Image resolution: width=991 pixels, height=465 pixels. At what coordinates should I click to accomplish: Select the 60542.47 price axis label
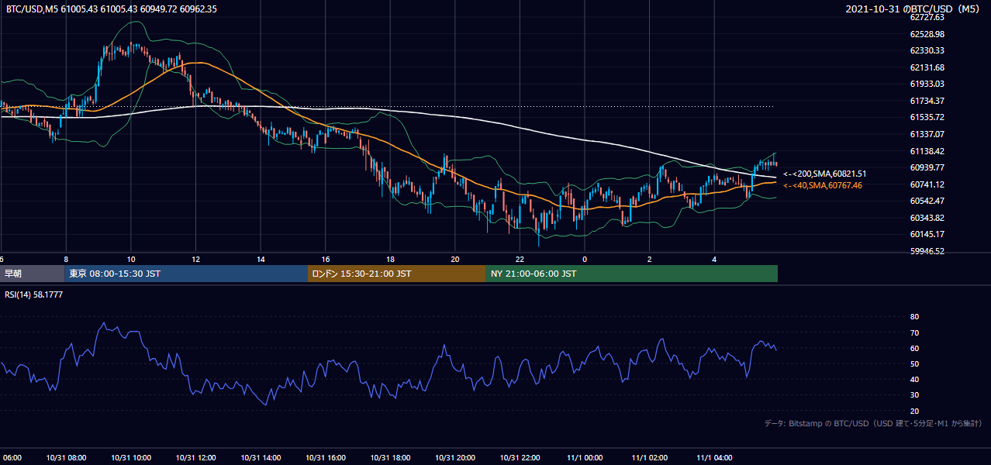tap(927, 201)
